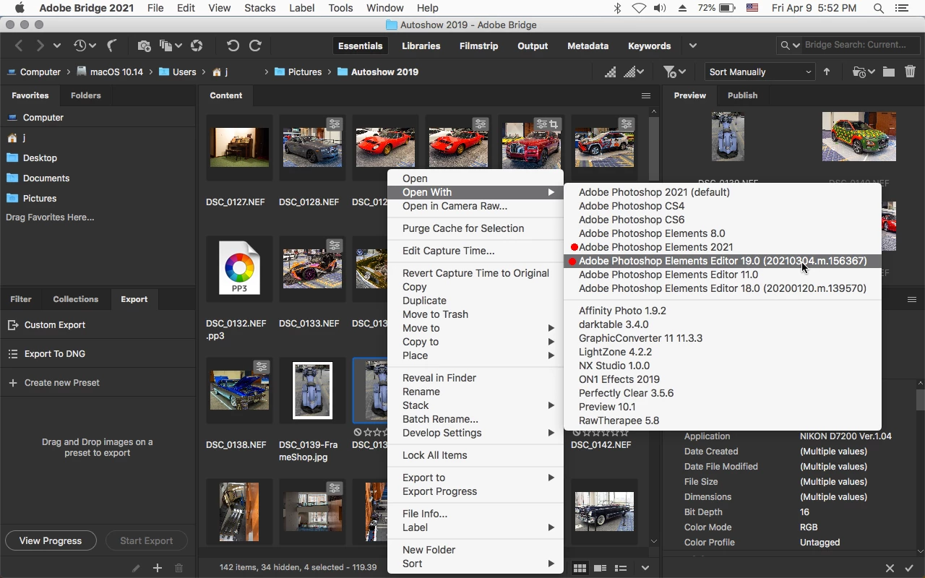Open macOS Spotlight search icon
This screenshot has height=578, width=925.
pyautogui.click(x=879, y=8)
